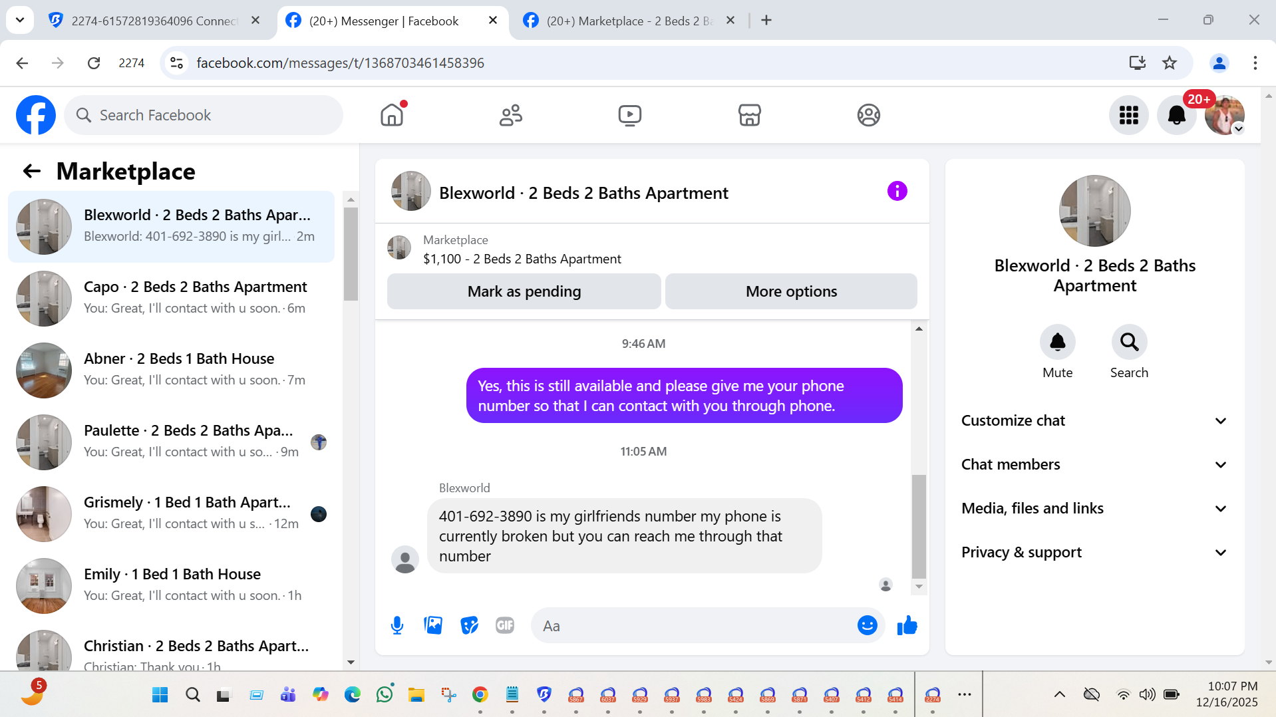Viewport: 1276px width, 717px height.
Task: Open the Video/Watch icon in top nav
Action: pyautogui.click(x=630, y=115)
